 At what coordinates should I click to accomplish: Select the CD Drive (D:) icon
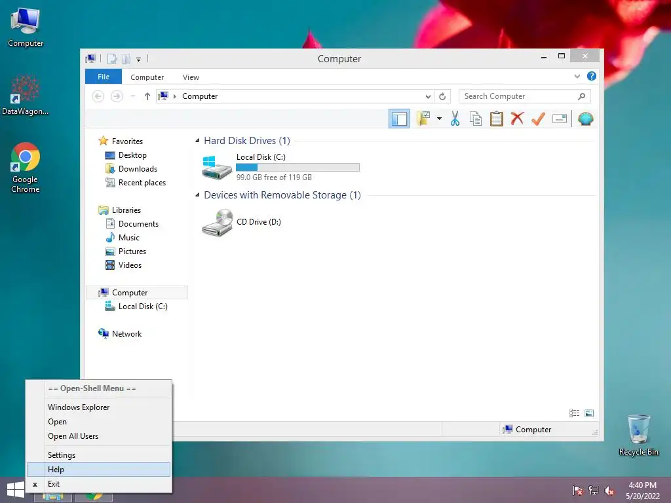point(217,222)
